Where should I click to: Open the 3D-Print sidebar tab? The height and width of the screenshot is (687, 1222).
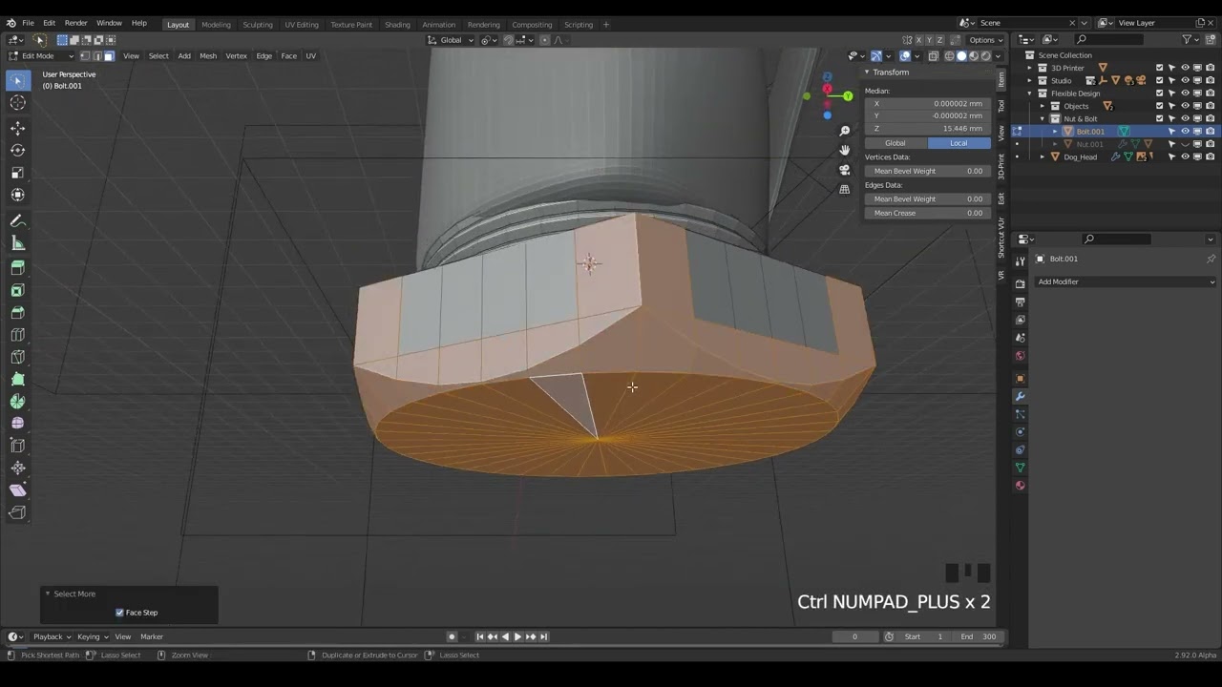point(1001,167)
